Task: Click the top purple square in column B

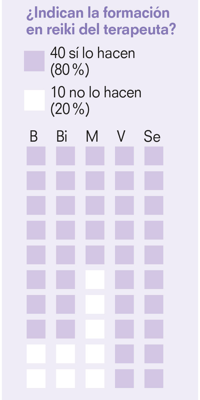Action: tap(36, 156)
